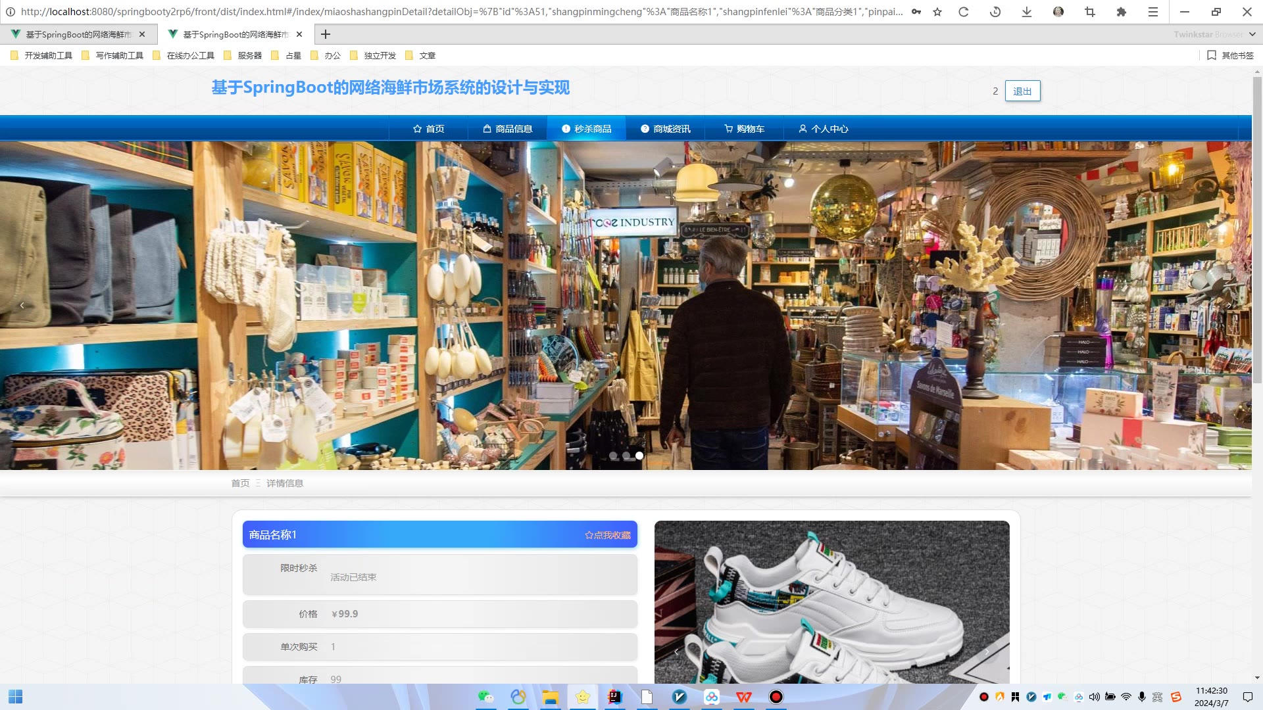Click the price value ¥99.9
The image size is (1263, 710).
tap(345, 614)
